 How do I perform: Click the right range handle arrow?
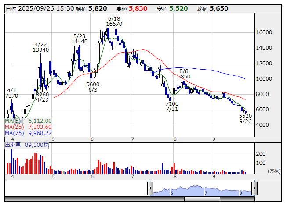(254, 189)
